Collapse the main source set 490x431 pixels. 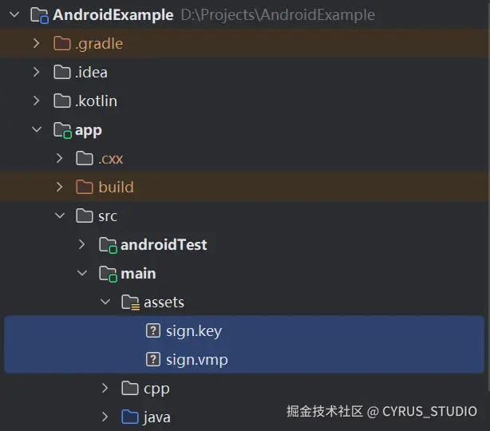click(81, 273)
